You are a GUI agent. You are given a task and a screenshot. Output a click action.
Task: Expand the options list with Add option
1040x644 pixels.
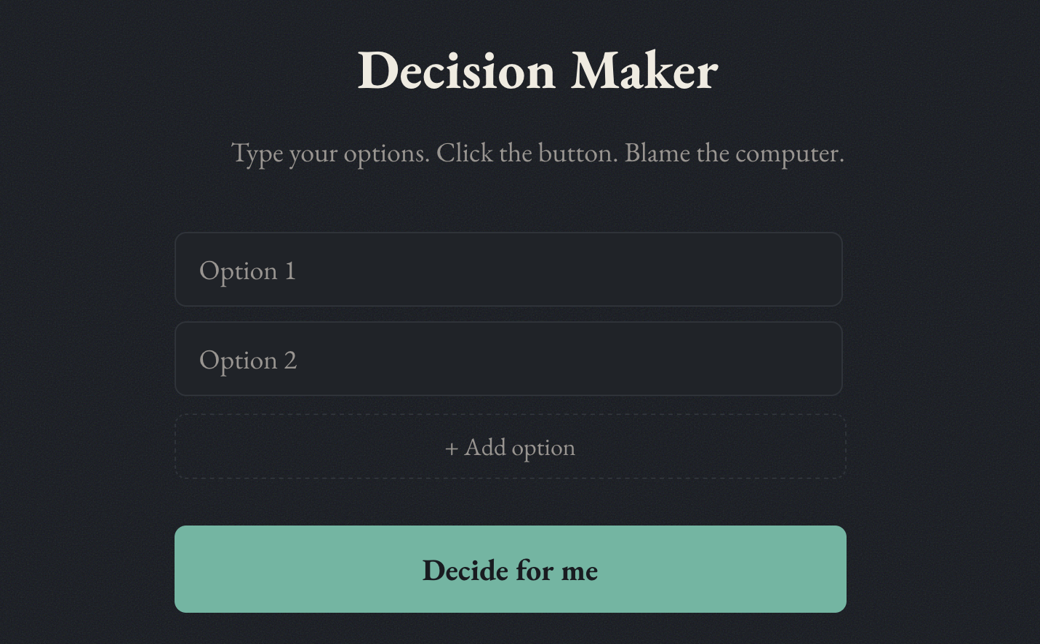pos(509,446)
